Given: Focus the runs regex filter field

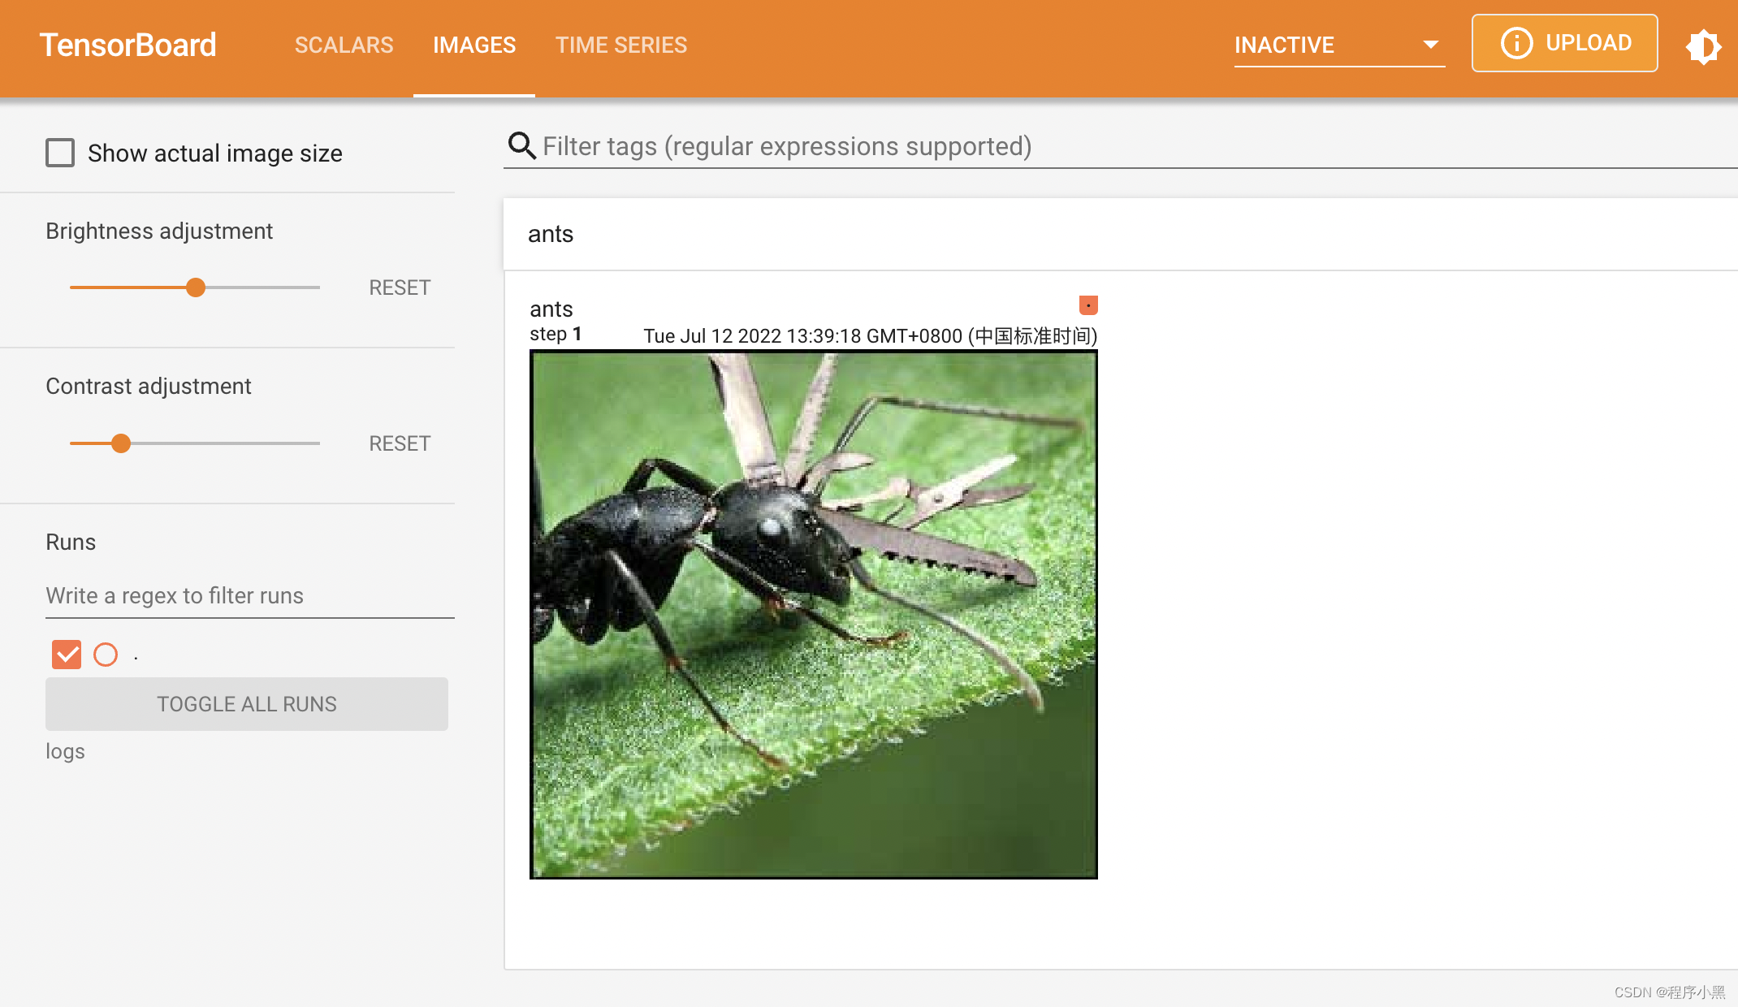Looking at the screenshot, I should [249, 596].
